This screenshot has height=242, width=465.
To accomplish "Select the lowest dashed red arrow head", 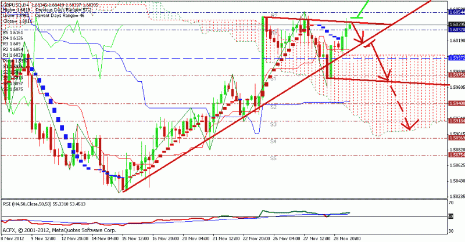I will 412,126.
